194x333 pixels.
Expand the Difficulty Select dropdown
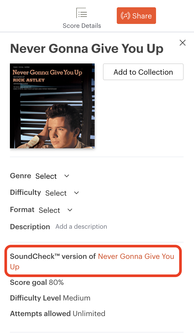(x=56, y=193)
